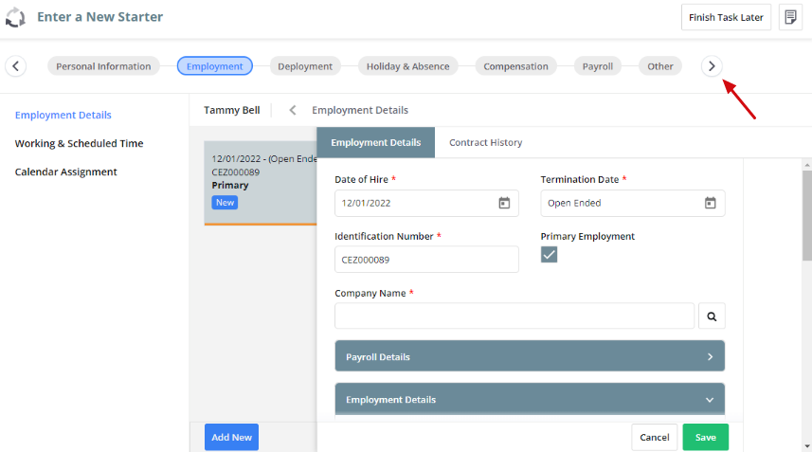The height and width of the screenshot is (452, 812).
Task: Open Termination Date calendar picker
Action: (x=710, y=203)
